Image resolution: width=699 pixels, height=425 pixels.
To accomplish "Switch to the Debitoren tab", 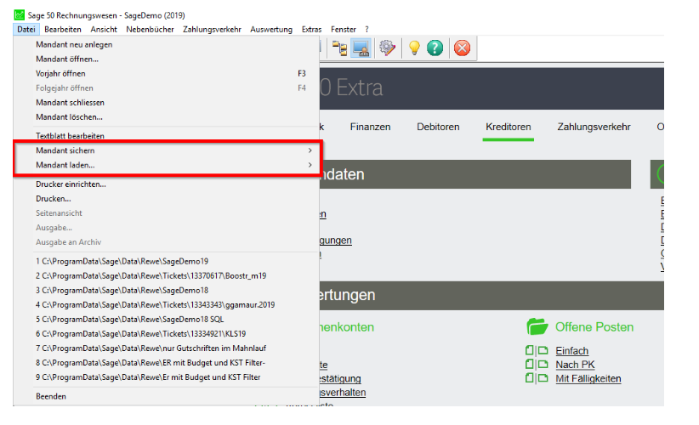I will pyautogui.click(x=438, y=127).
